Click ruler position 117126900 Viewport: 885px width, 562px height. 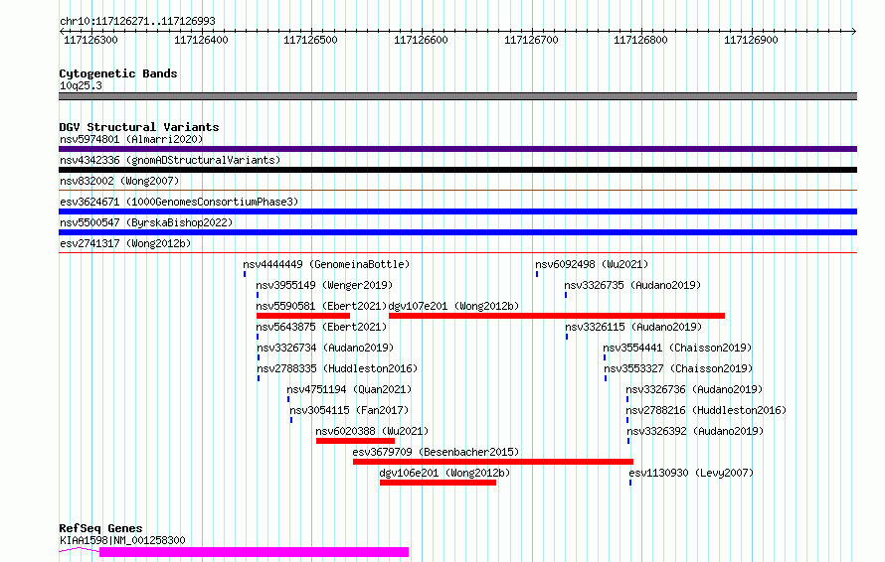coord(751,40)
